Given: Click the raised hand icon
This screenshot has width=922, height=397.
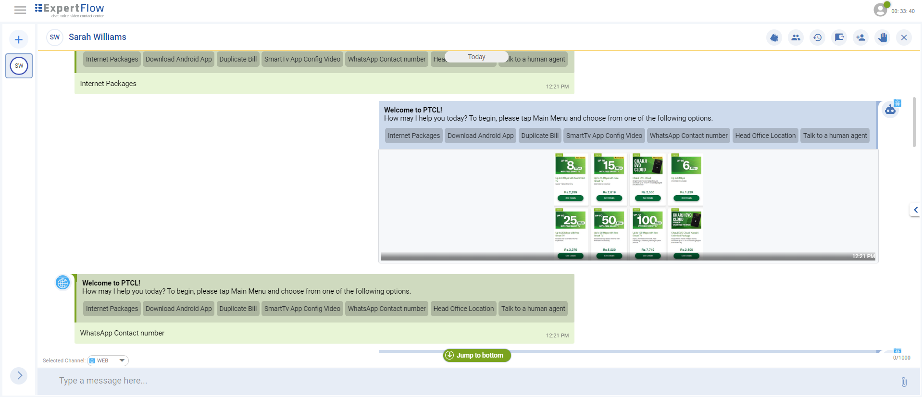Looking at the screenshot, I should click(x=883, y=37).
